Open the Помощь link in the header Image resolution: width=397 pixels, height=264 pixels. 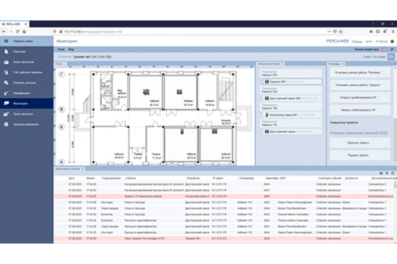357,42
